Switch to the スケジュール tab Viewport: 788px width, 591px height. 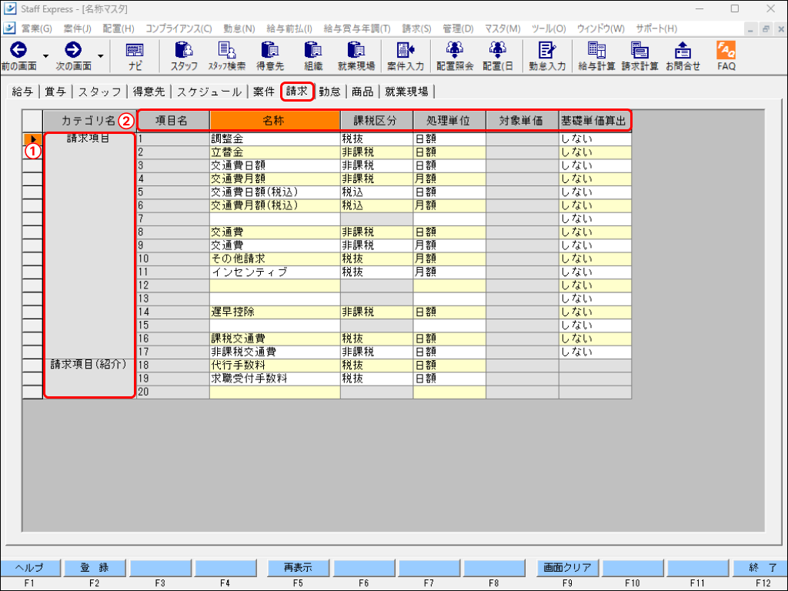209,92
